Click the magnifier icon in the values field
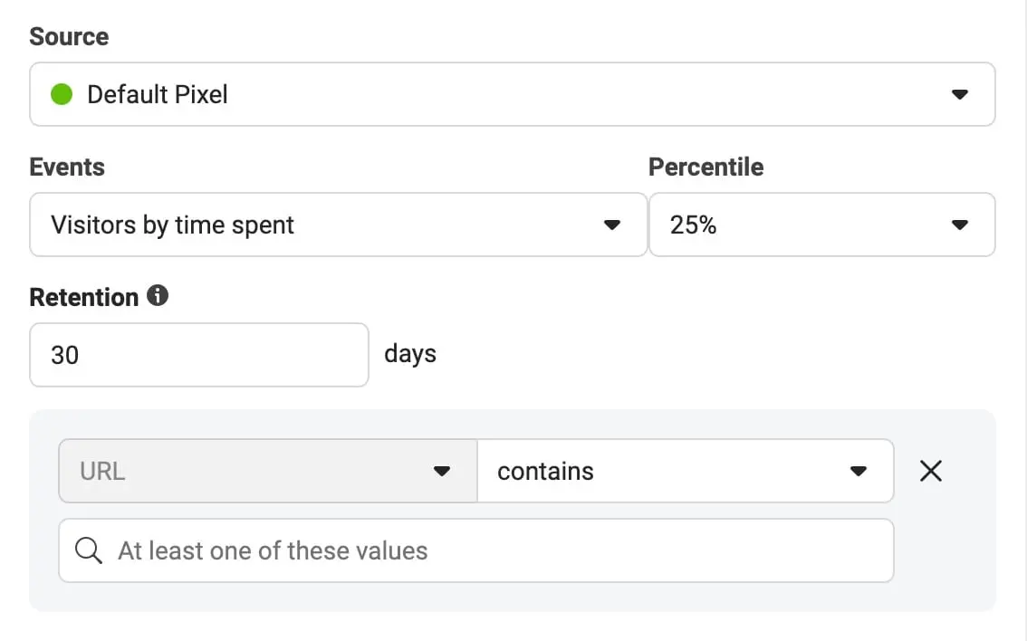 click(89, 550)
